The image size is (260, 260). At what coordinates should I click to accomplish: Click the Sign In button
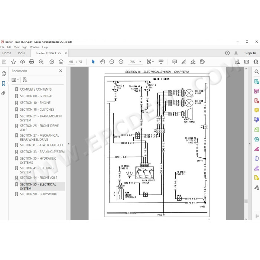[250, 53]
